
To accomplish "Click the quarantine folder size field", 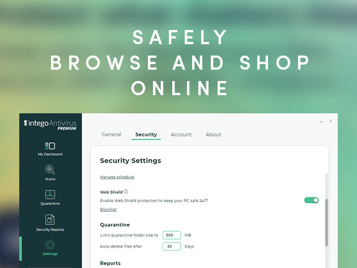I will point(172,235).
